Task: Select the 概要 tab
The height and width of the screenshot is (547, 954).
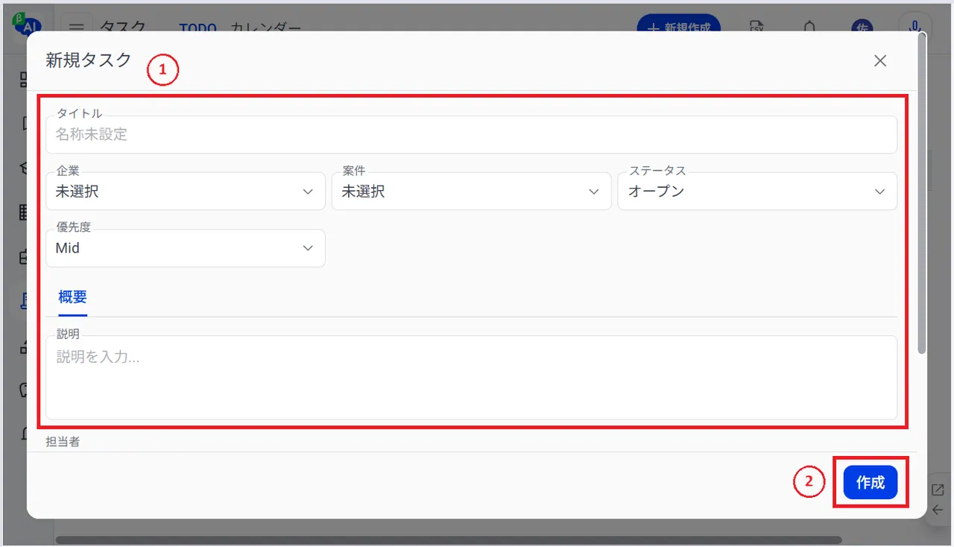Action: click(x=73, y=297)
